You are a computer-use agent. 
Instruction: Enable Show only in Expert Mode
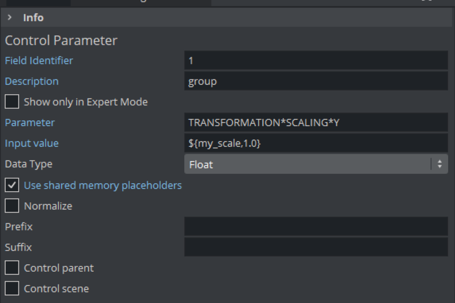[x=12, y=102]
